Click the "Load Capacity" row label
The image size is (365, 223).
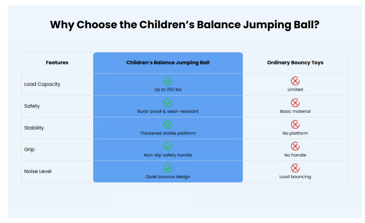click(42, 84)
